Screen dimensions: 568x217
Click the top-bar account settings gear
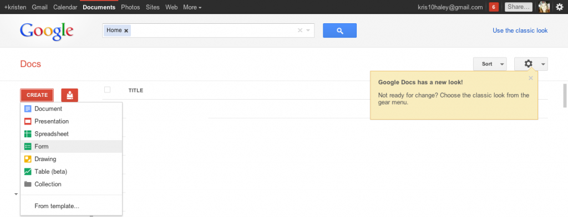(x=559, y=7)
